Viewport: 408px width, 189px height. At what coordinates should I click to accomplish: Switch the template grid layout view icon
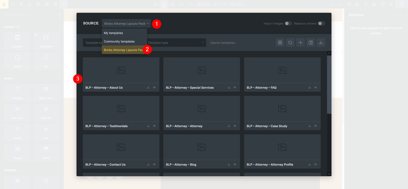(x=280, y=43)
